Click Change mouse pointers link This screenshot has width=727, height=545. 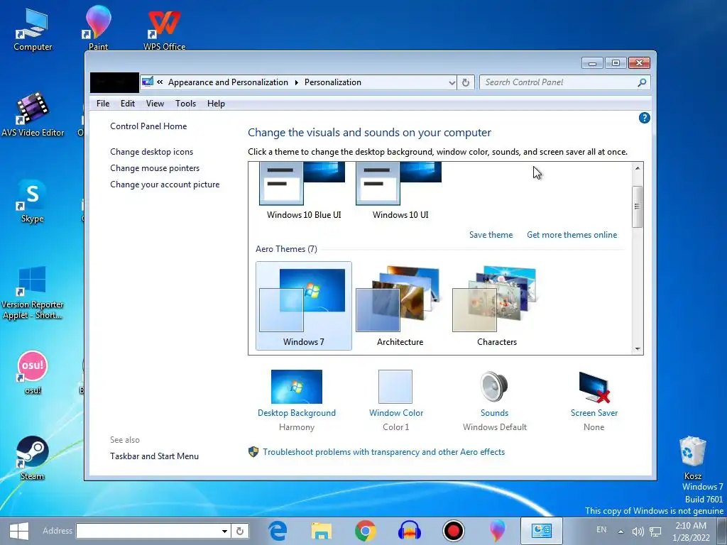click(155, 167)
